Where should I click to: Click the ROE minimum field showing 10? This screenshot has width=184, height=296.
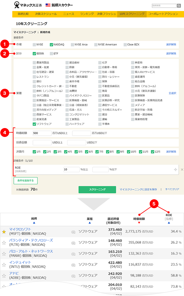(71, 169)
